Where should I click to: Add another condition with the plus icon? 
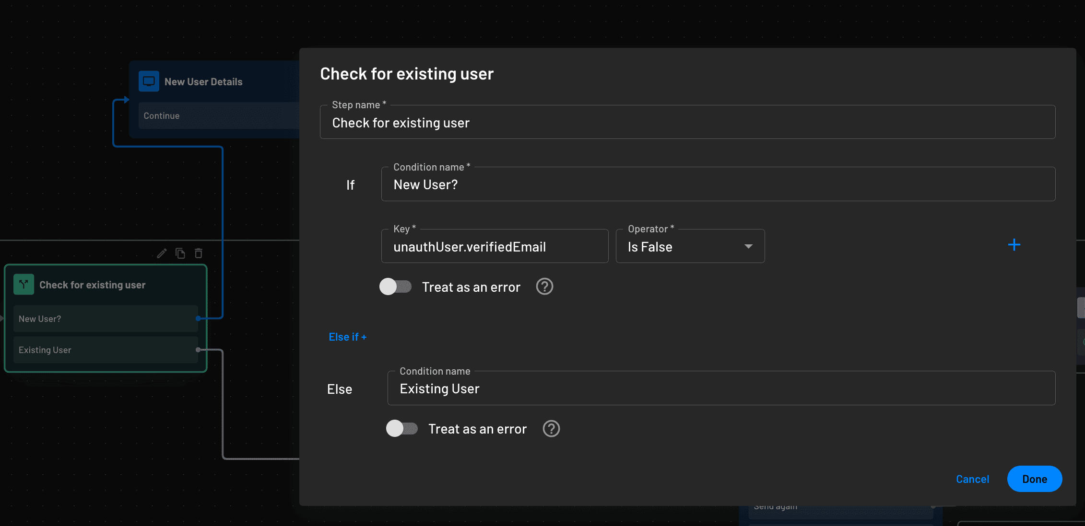(x=1014, y=245)
